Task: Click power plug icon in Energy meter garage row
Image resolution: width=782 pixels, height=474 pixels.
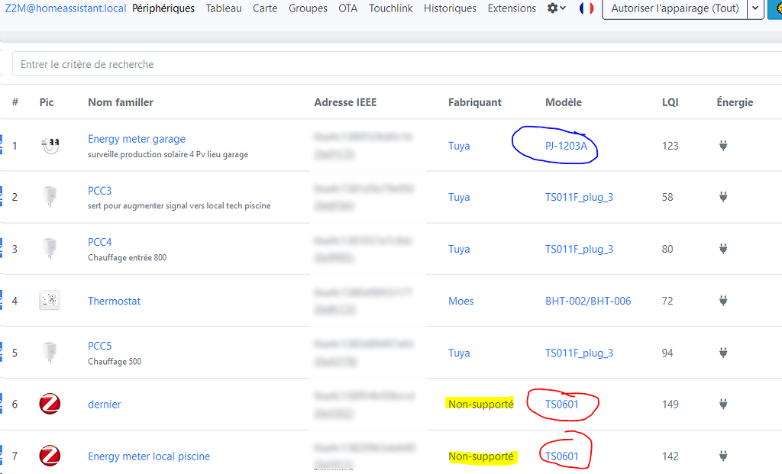Action: click(x=723, y=145)
